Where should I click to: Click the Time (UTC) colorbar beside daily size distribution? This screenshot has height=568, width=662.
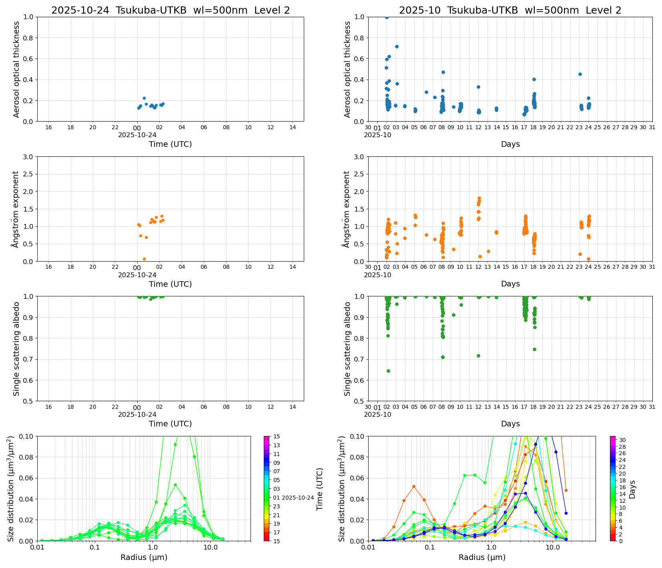(267, 488)
